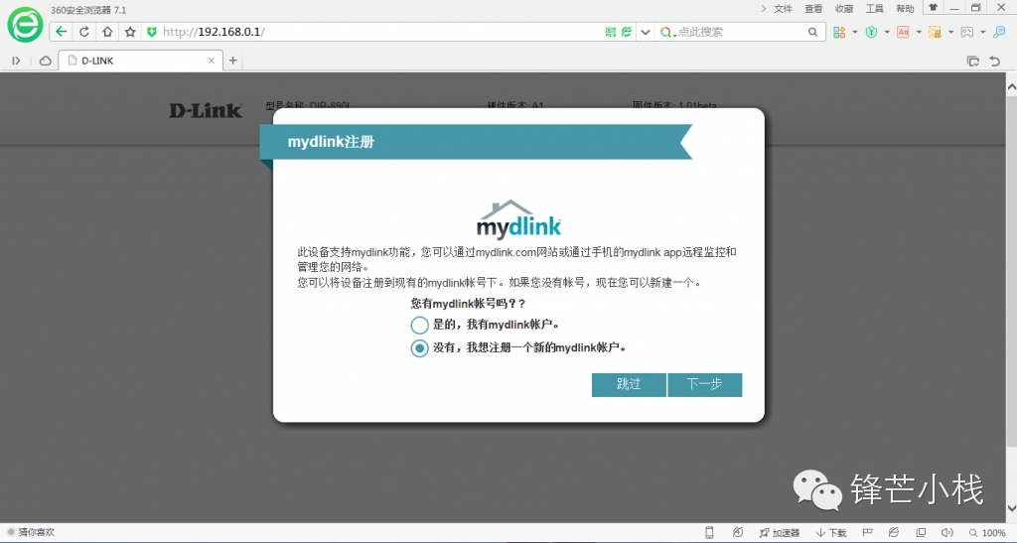Click the browser engine e icon in status bar
This screenshot has height=543, width=1017.
894,533
